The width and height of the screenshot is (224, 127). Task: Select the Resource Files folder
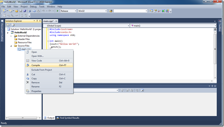tap(23, 43)
